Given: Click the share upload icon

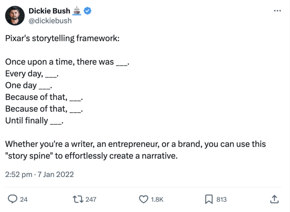Looking at the screenshot, I should (x=275, y=199).
